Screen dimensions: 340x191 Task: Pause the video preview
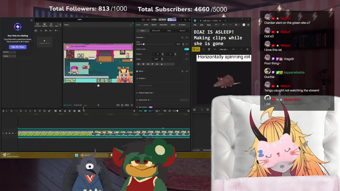(x=98, y=105)
